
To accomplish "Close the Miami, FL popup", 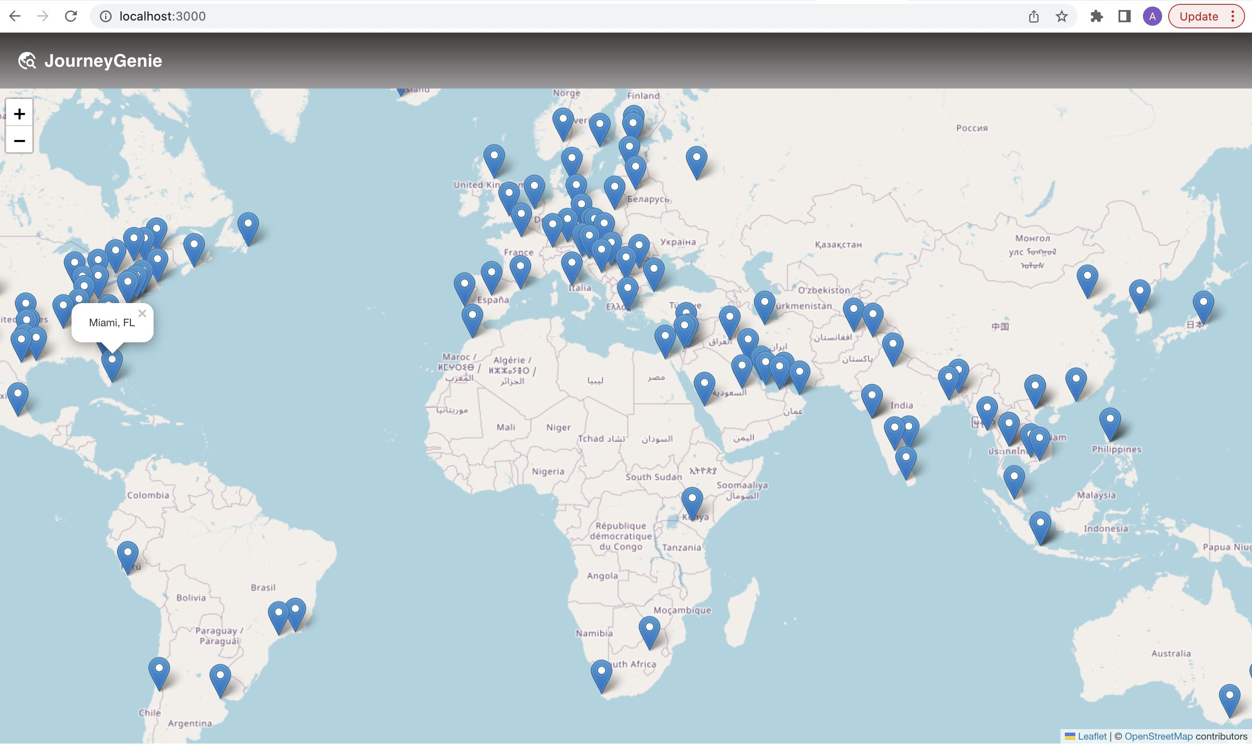I will point(142,314).
